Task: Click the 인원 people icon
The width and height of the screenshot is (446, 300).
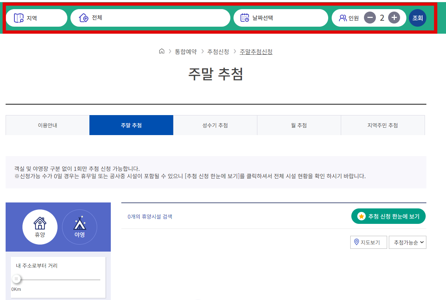Action: coord(343,18)
